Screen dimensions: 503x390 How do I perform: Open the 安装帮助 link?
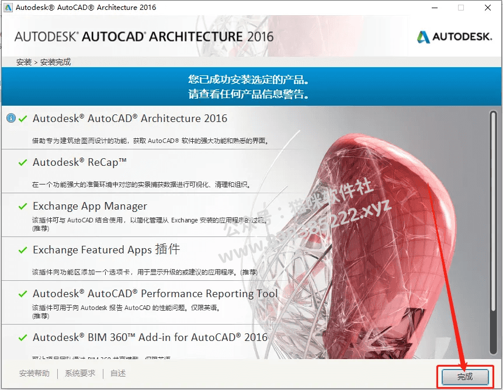34,373
